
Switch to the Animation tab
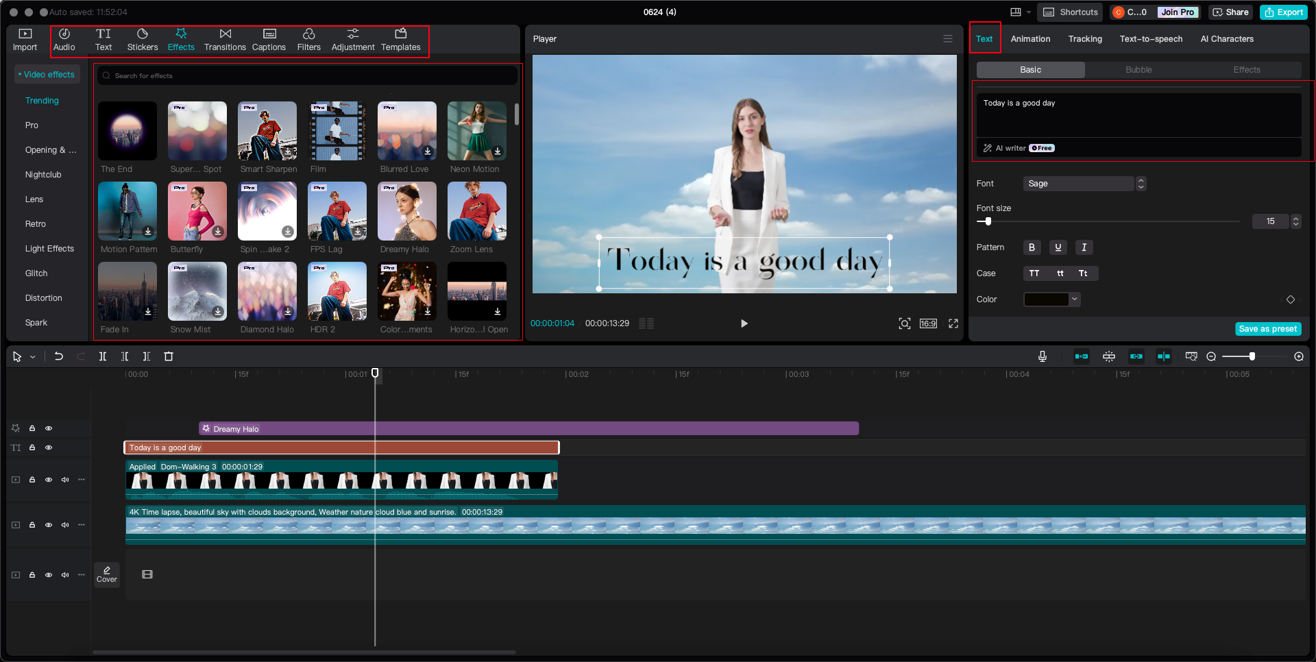pyautogui.click(x=1029, y=39)
